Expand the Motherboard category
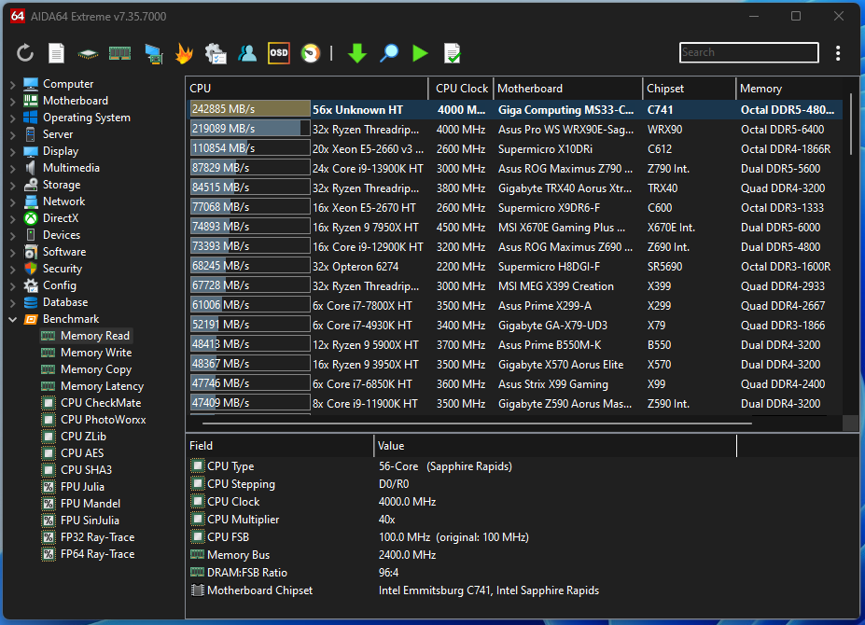This screenshot has width=865, height=625. click(12, 100)
